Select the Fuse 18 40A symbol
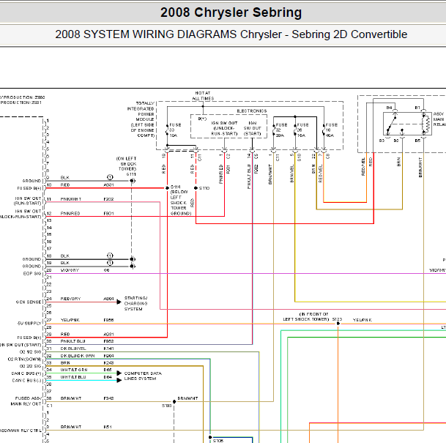This screenshot has width=446, height=443. pos(324,130)
